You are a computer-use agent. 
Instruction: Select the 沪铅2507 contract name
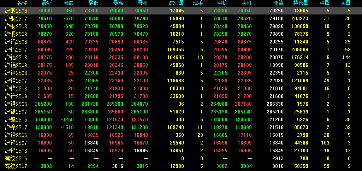tap(16, 143)
